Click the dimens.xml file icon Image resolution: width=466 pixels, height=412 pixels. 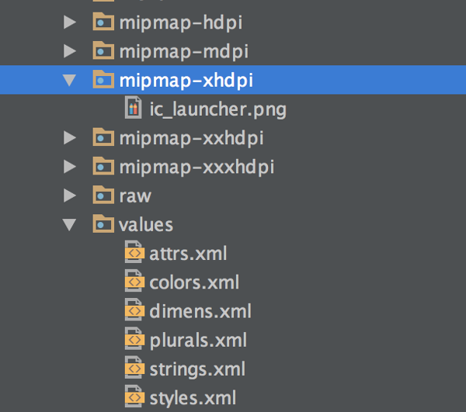(134, 310)
